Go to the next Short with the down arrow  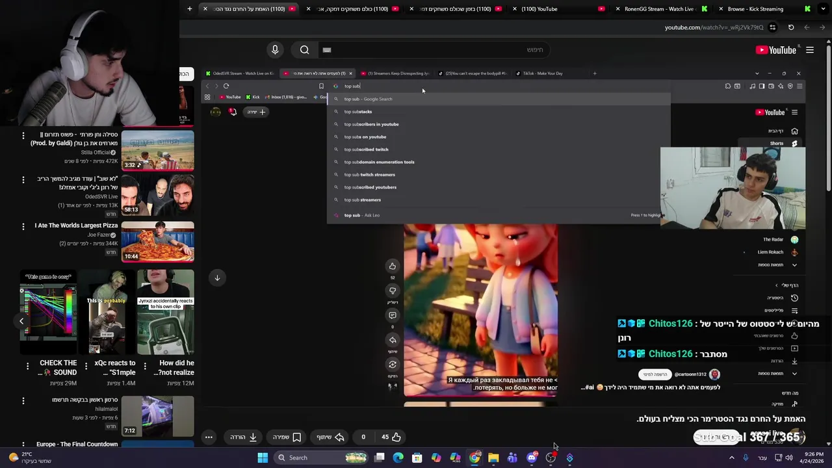pos(218,278)
